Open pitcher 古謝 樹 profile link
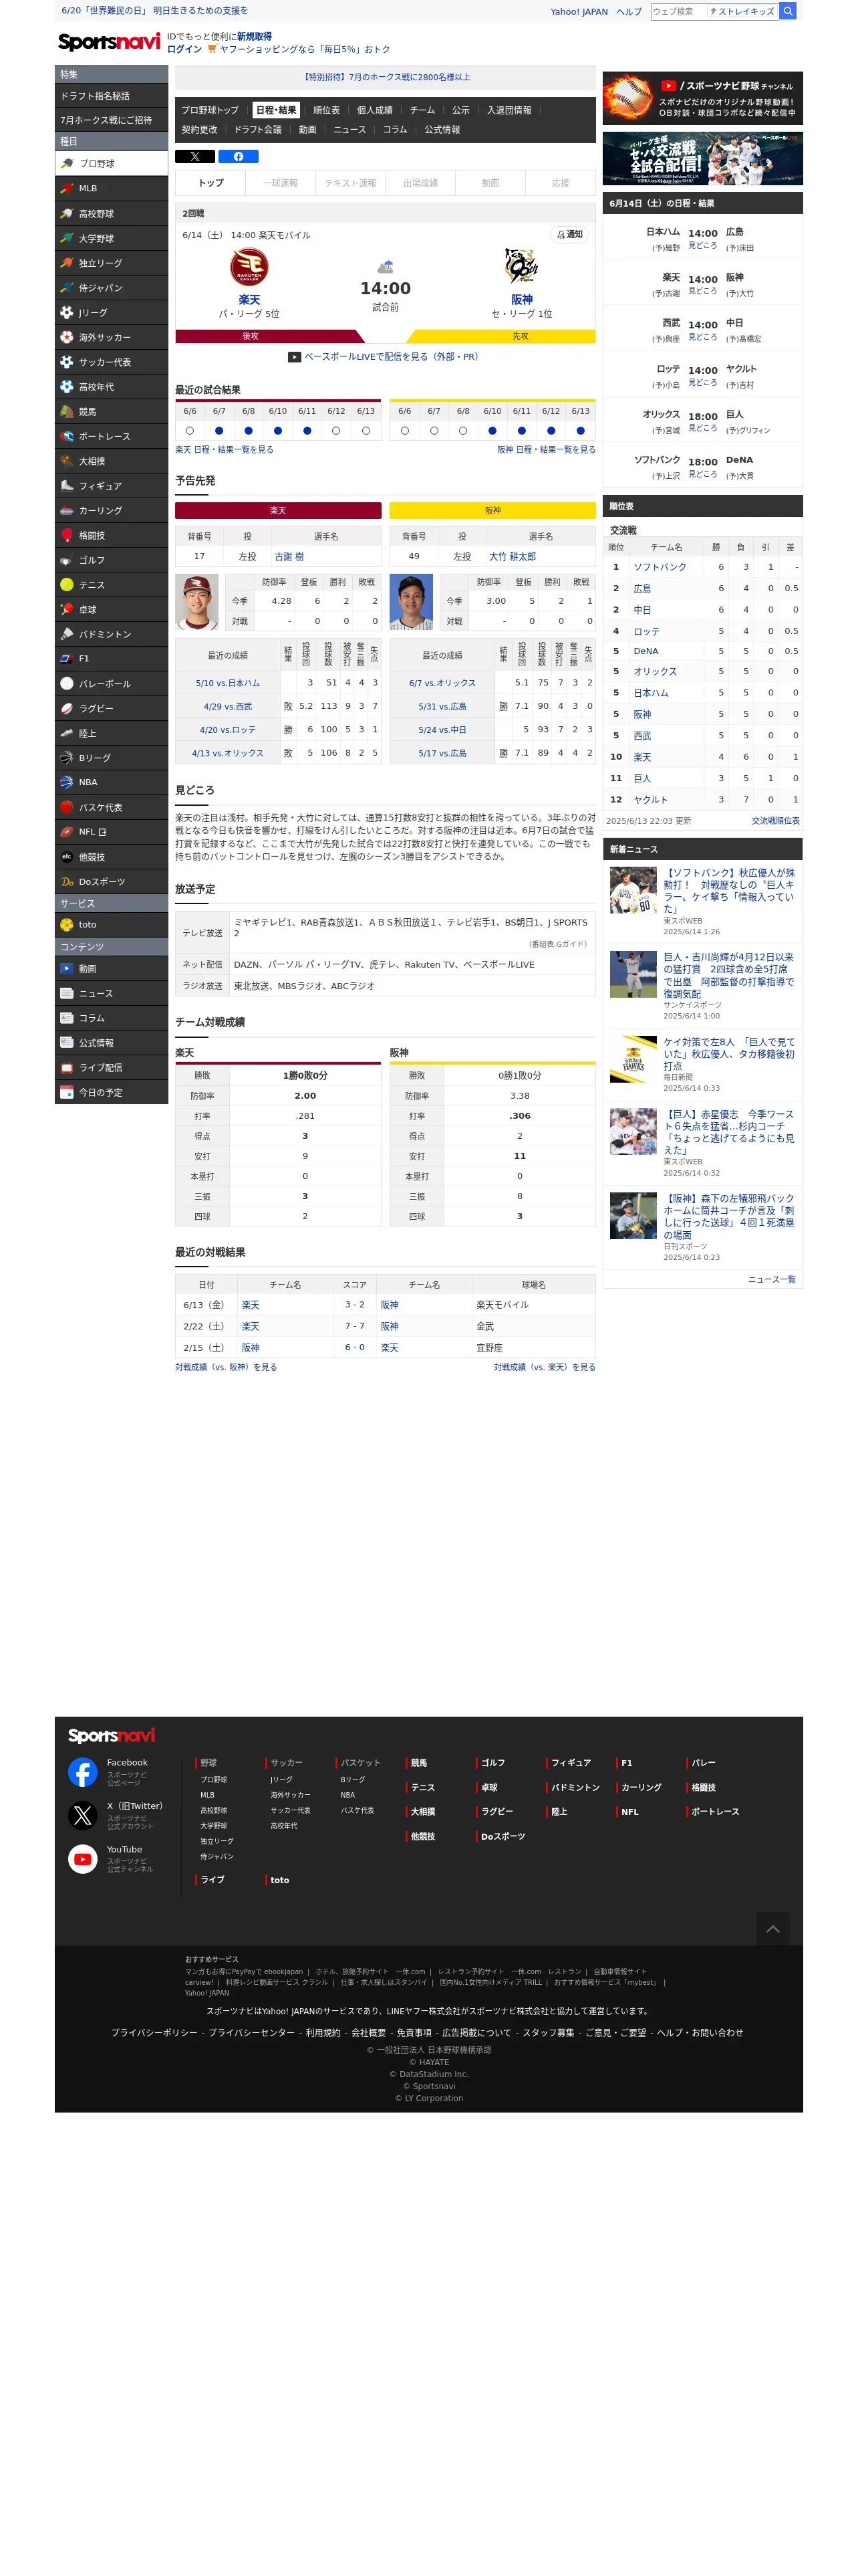858x2576 pixels. click(x=289, y=557)
